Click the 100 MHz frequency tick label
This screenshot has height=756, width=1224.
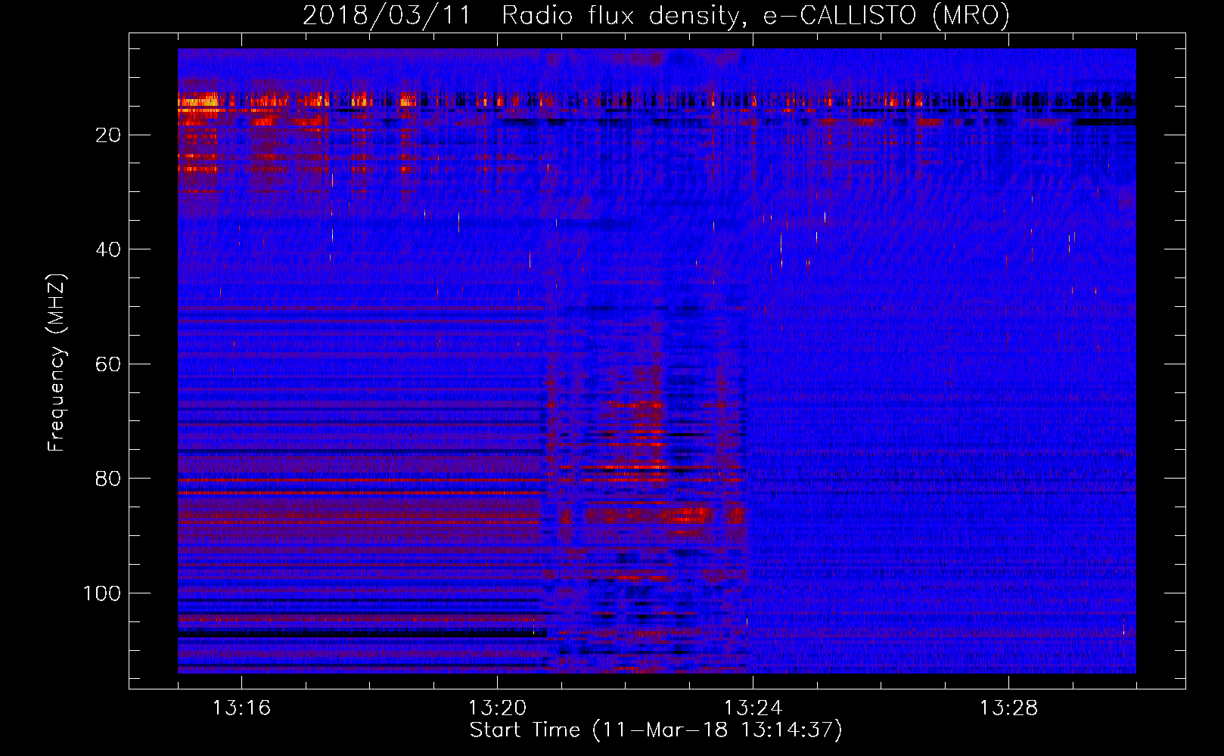102,593
